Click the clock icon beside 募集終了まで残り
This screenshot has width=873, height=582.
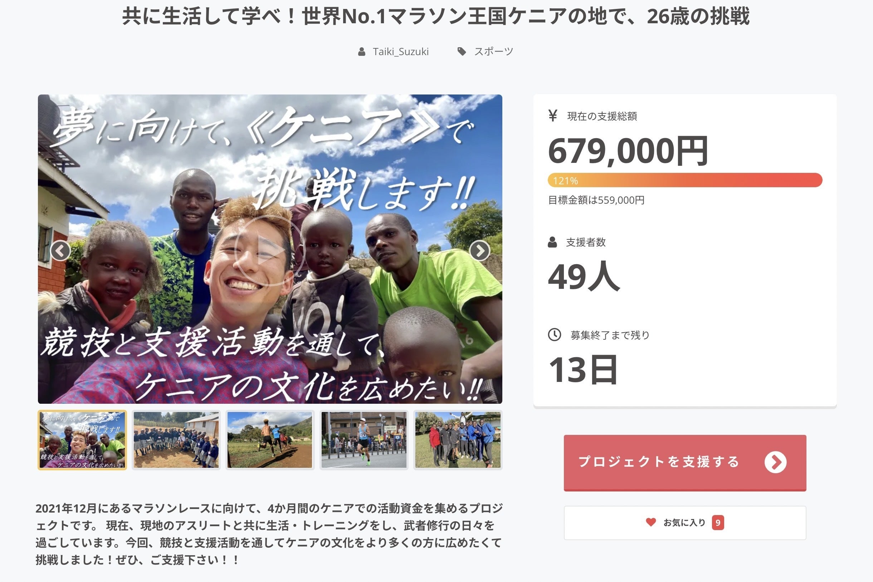(x=554, y=335)
